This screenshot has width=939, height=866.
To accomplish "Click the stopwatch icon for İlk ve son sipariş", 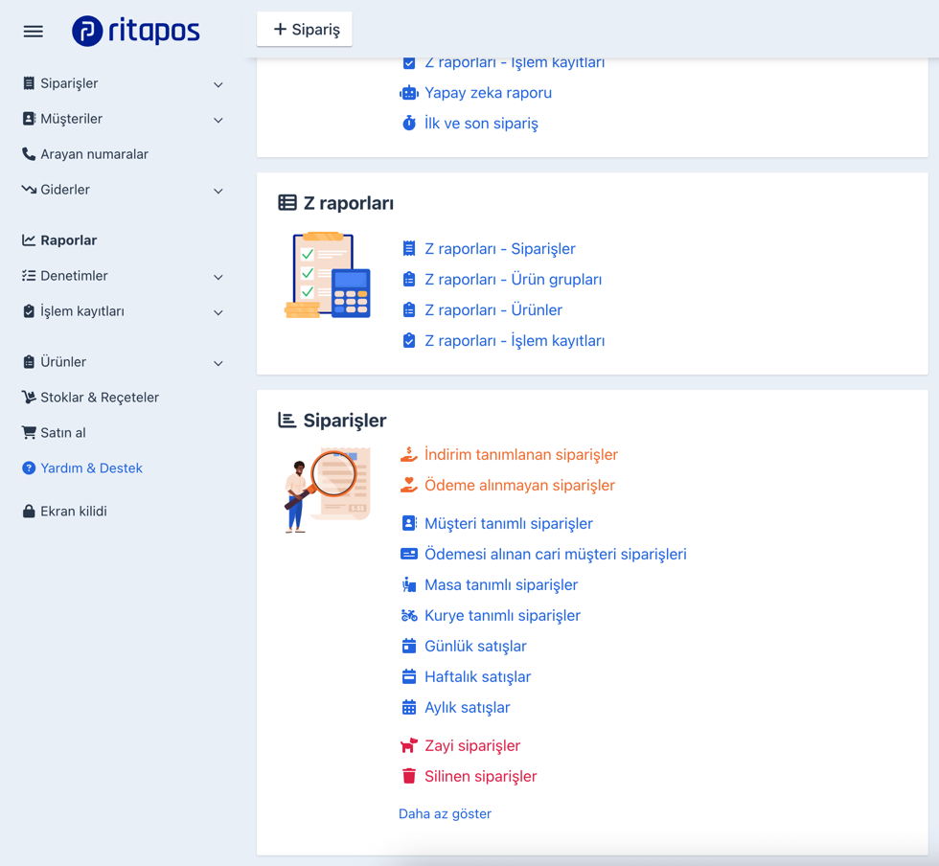I will [x=409, y=124].
